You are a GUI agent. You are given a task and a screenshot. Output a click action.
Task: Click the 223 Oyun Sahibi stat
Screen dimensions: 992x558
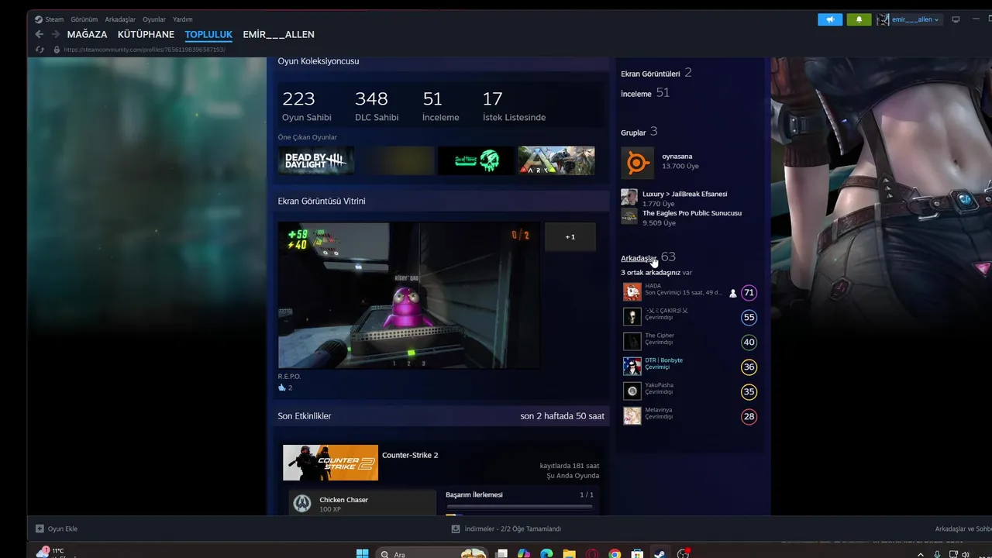(306, 106)
